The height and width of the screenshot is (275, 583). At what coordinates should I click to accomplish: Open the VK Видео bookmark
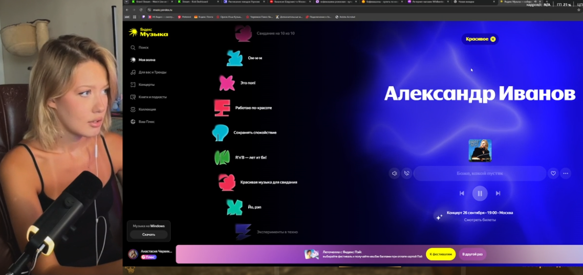pos(162,17)
